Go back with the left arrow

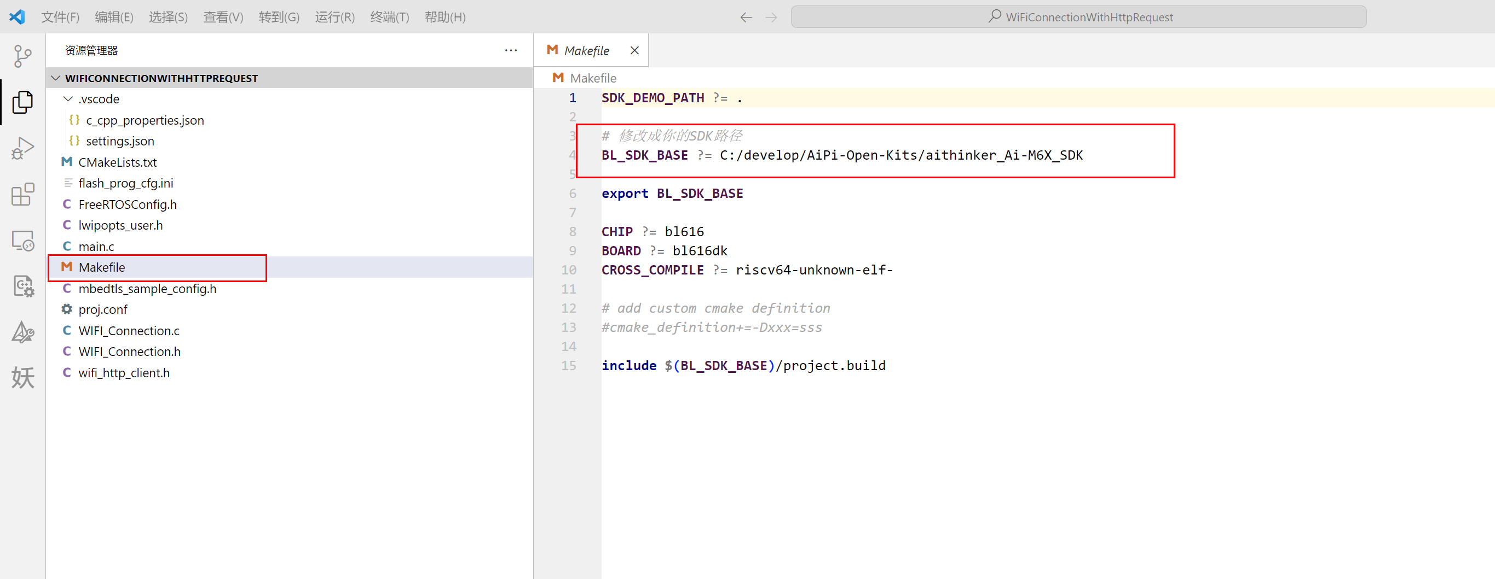click(746, 17)
